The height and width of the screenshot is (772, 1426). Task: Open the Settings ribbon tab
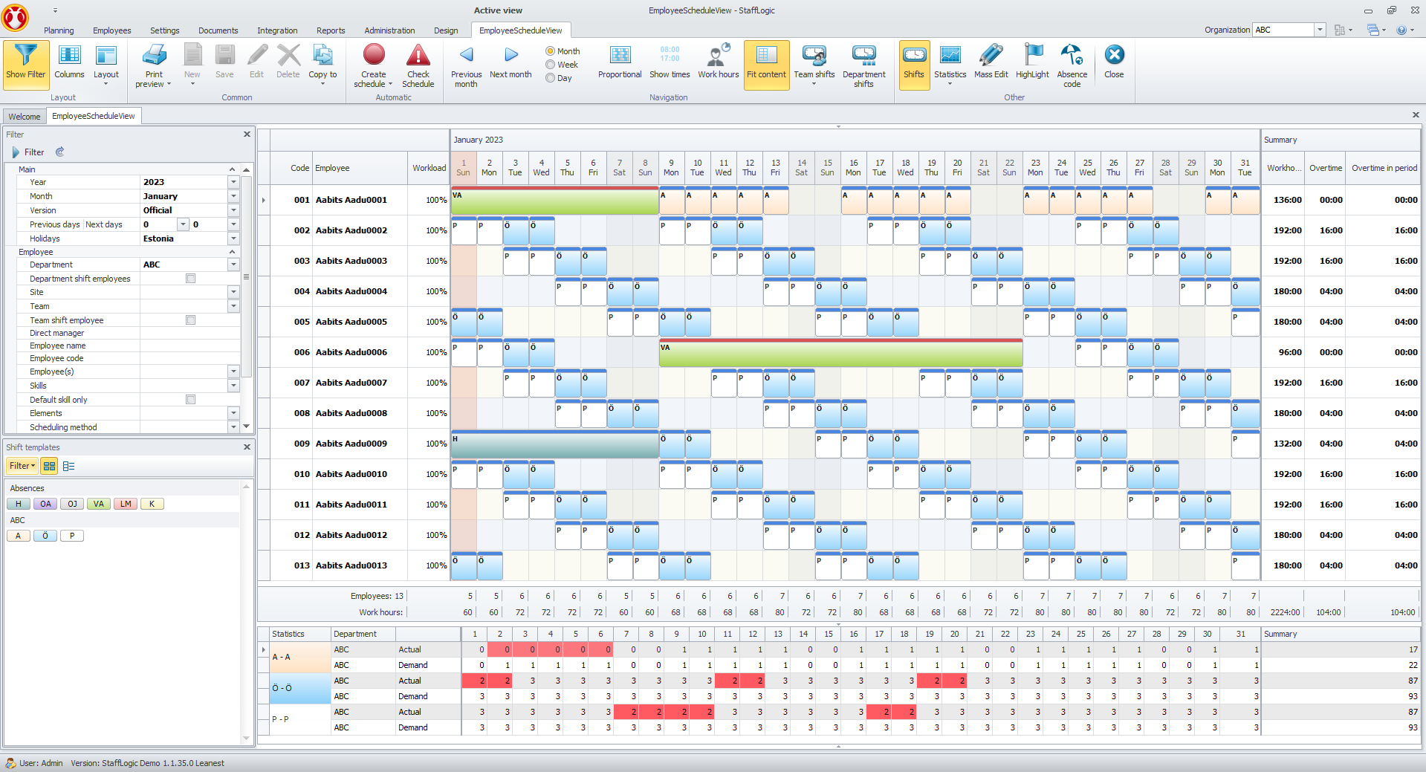point(165,30)
